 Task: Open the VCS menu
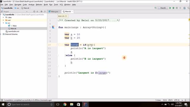[x=61, y=5]
